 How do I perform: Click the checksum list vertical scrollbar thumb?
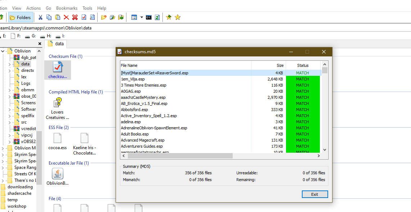tap(325, 70)
